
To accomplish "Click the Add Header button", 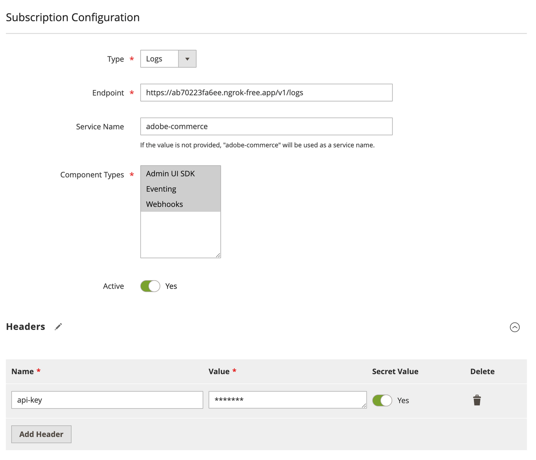I will tap(41, 434).
